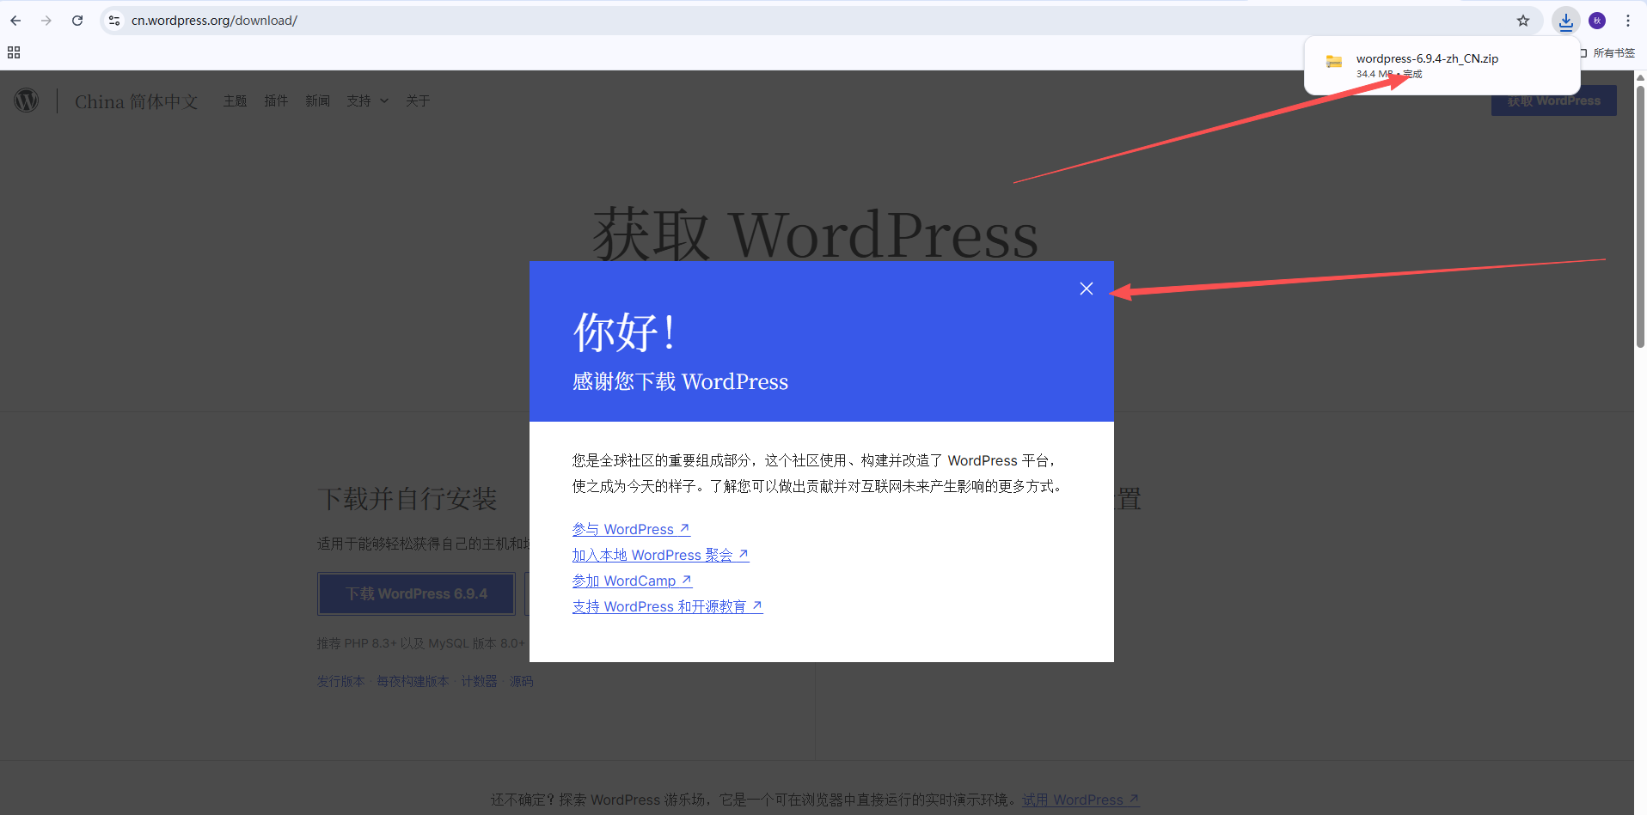View site information icon in address bar
The image size is (1647, 815).
click(x=114, y=21)
